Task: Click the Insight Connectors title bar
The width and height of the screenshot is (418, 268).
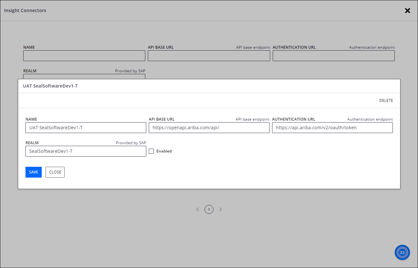Action: pos(25,10)
